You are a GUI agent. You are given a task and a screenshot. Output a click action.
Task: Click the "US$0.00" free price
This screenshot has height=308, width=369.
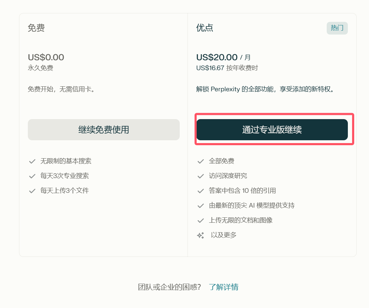(46, 57)
